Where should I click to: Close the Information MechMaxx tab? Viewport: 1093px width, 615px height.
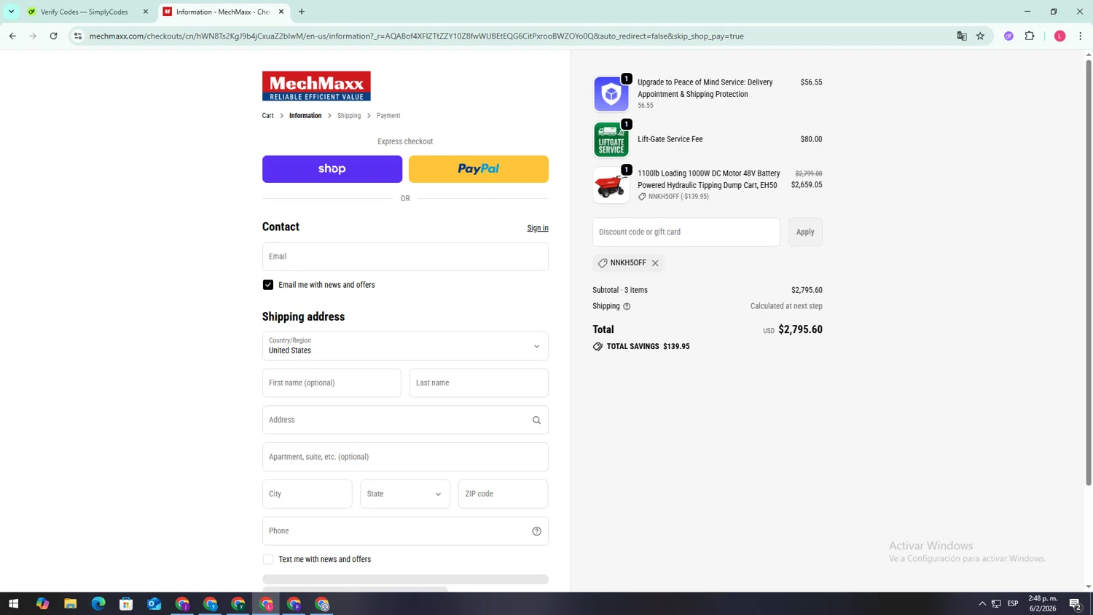pyautogui.click(x=281, y=12)
